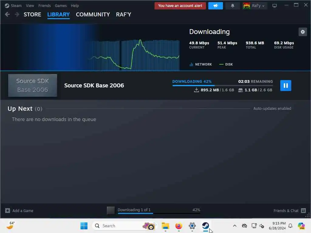Open Copilot preview icon in taskbar
Viewport: 311px width, 233px height.
301,226
